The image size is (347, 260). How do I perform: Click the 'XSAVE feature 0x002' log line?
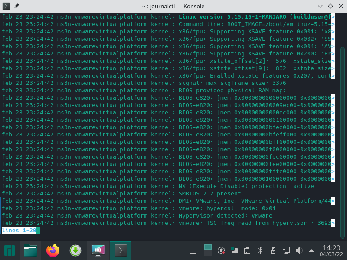point(168,39)
